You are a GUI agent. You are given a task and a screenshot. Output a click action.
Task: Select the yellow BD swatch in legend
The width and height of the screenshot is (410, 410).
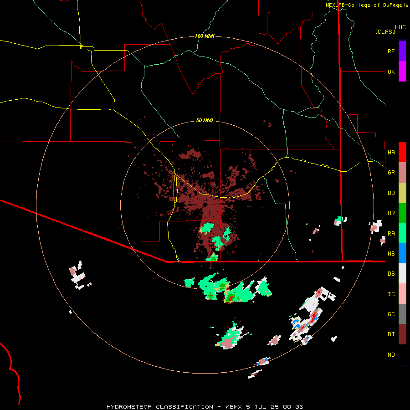pos(402,193)
